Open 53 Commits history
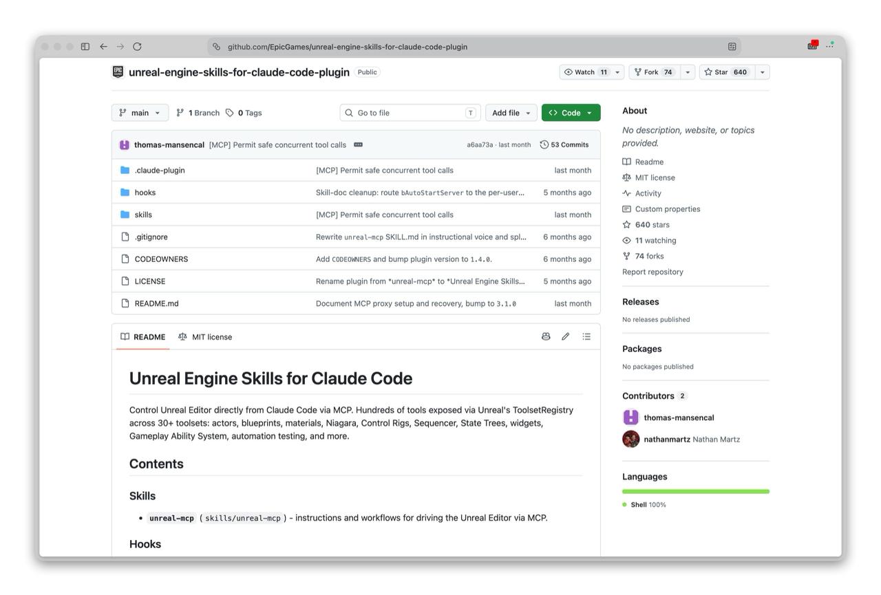This screenshot has width=881, height=595. (564, 144)
